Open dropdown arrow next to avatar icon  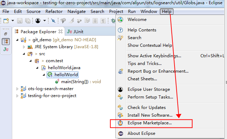44,21
